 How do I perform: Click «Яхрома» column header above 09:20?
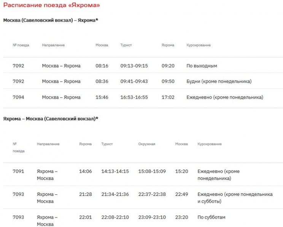pos(168,45)
